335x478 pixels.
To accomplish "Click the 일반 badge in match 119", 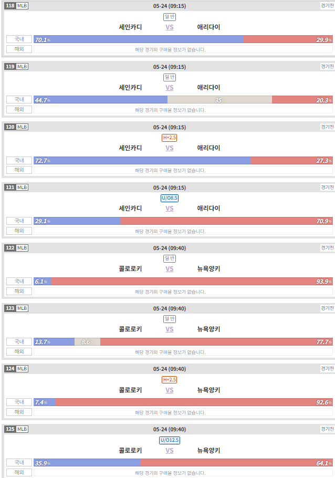I will point(170,77).
